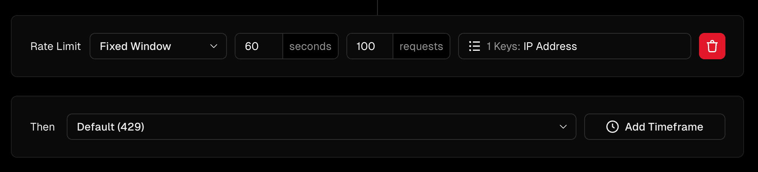The image size is (758, 172).
Task: Click the list icon beside Keys
Action: [474, 46]
